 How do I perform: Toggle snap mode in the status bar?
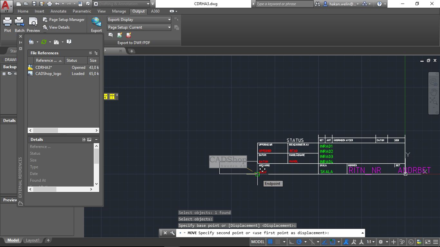click(x=278, y=242)
